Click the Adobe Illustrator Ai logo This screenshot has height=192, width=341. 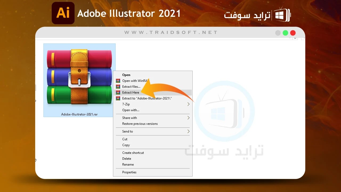pyautogui.click(x=63, y=13)
